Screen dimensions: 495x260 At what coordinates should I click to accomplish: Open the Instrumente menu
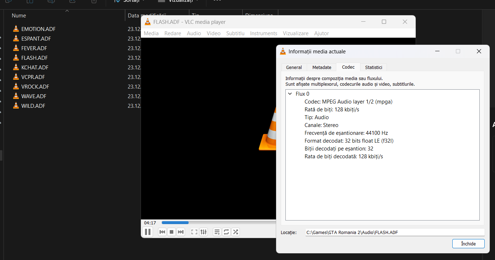pyautogui.click(x=264, y=33)
